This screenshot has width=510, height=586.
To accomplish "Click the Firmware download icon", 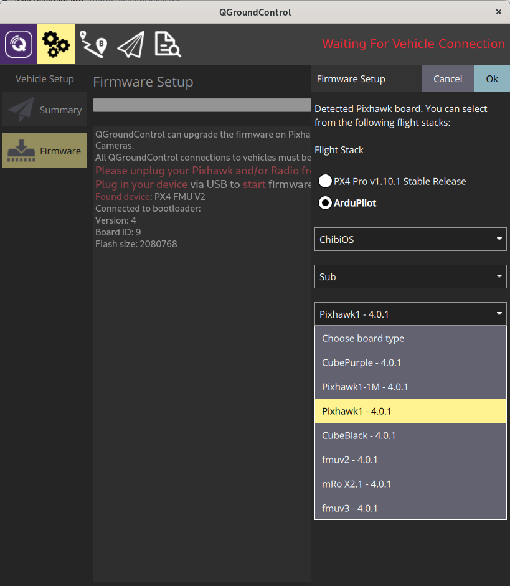I will pyautogui.click(x=21, y=151).
